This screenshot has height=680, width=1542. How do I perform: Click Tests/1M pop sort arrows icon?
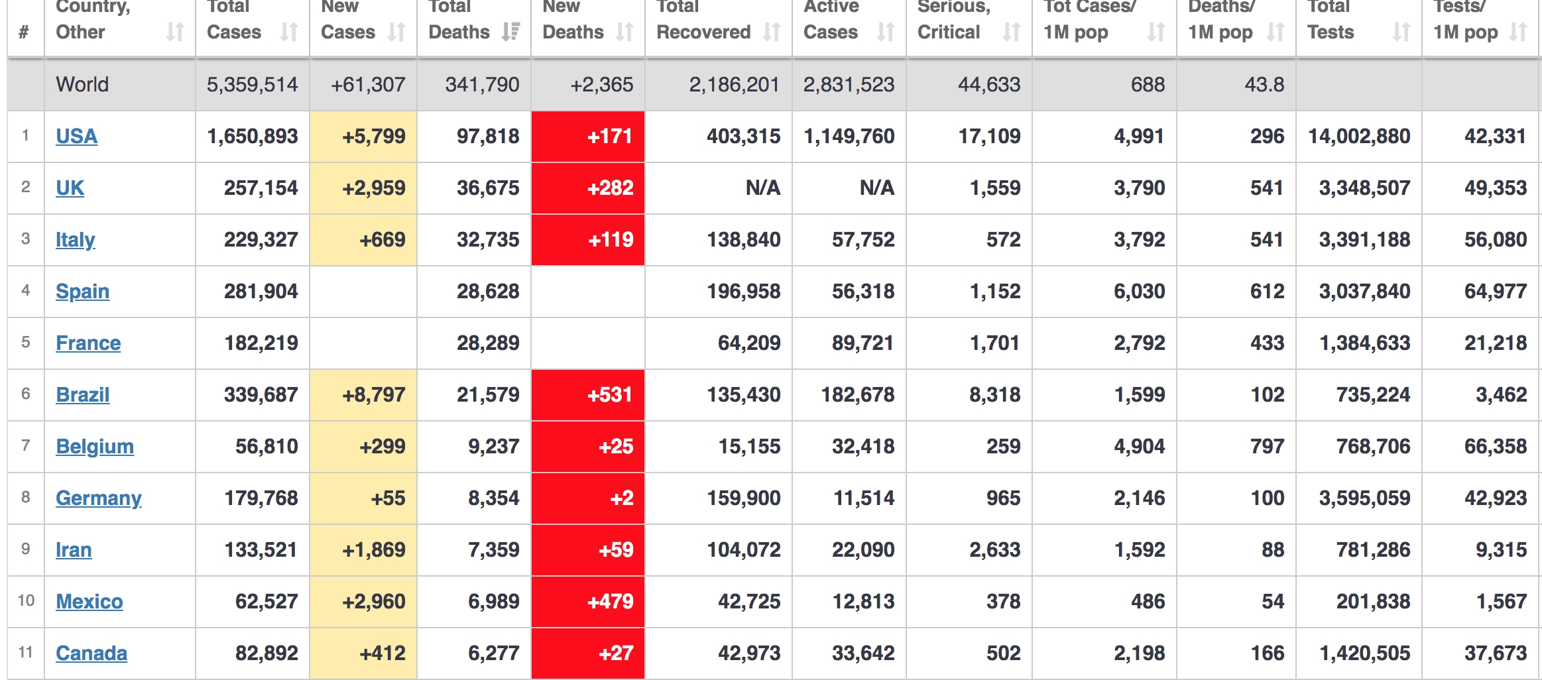(1518, 32)
